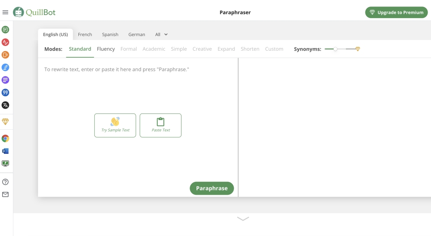Screen dimensions: 431x242
Task: Click the Synonyms slider handle
Action: click(335, 49)
